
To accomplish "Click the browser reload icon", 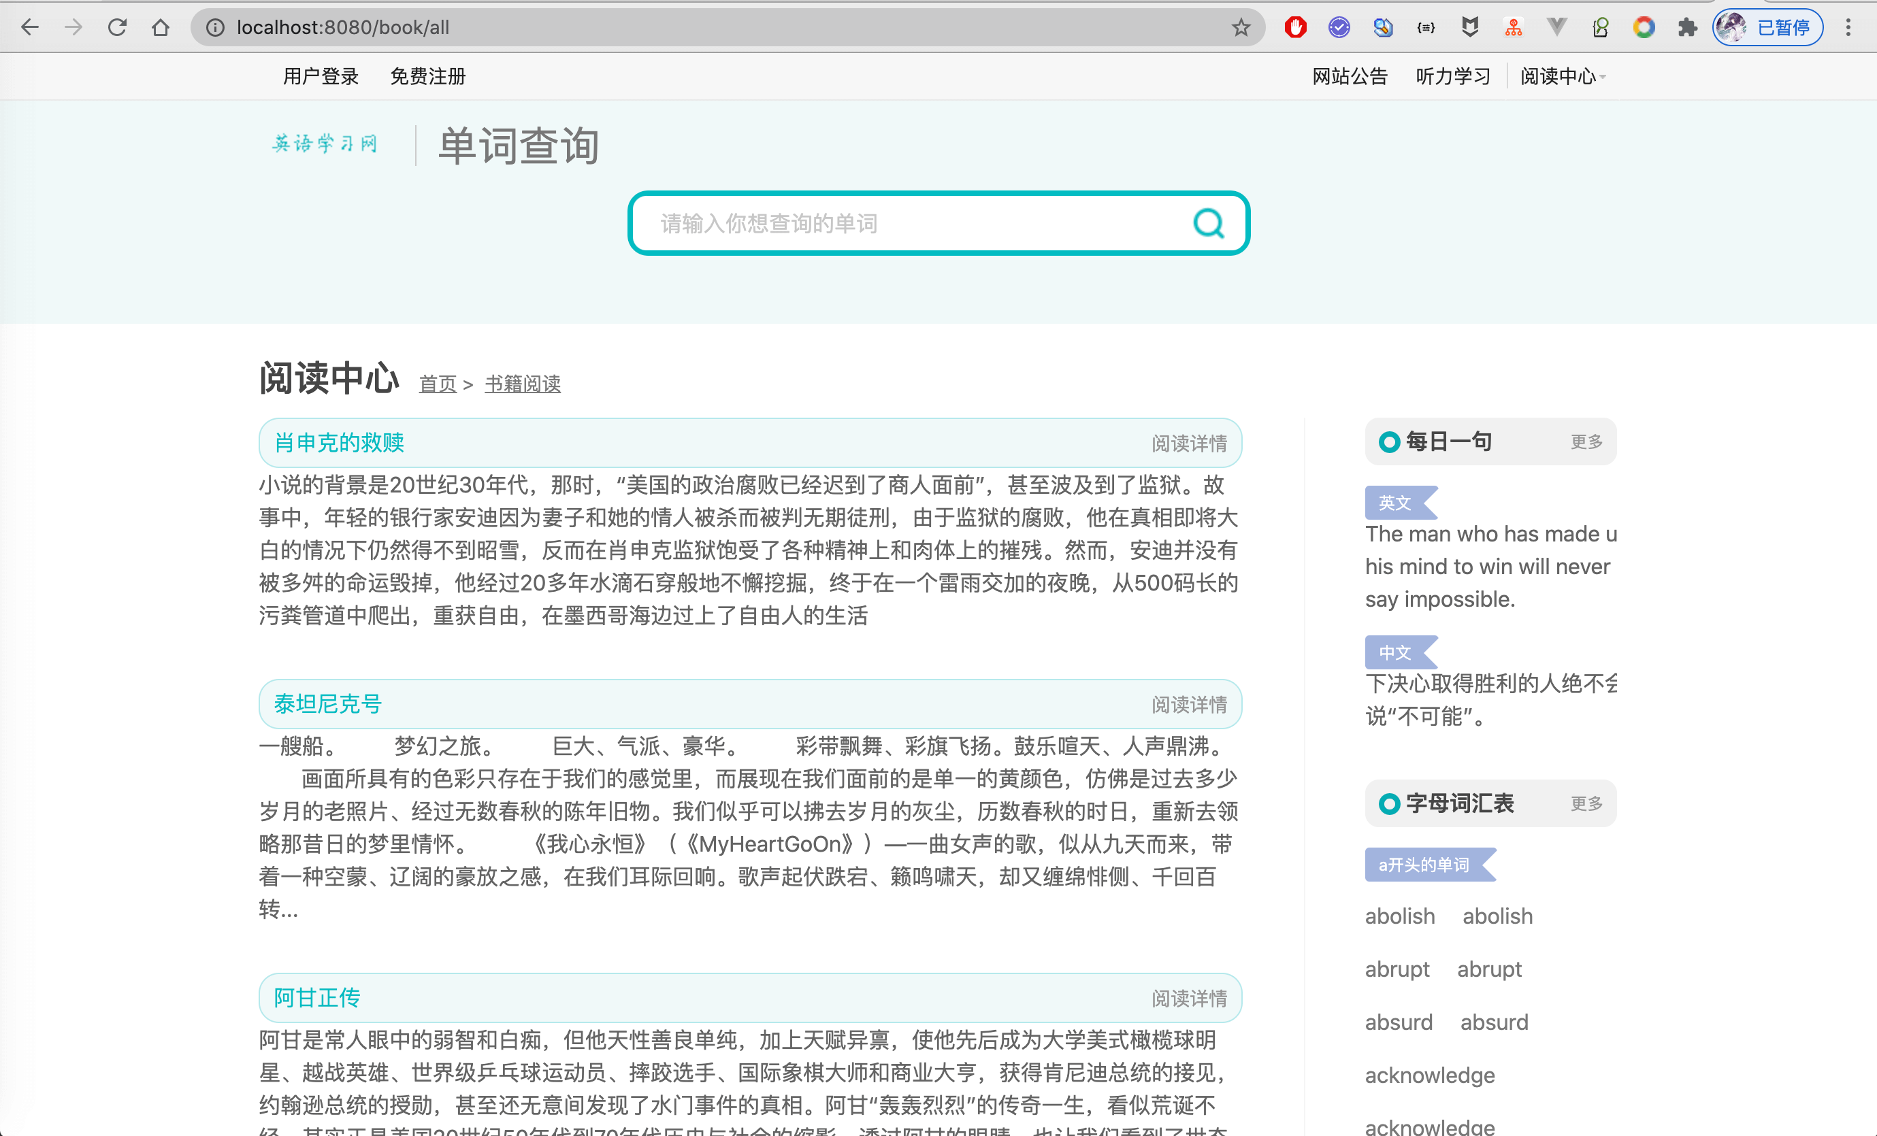I will [116, 27].
